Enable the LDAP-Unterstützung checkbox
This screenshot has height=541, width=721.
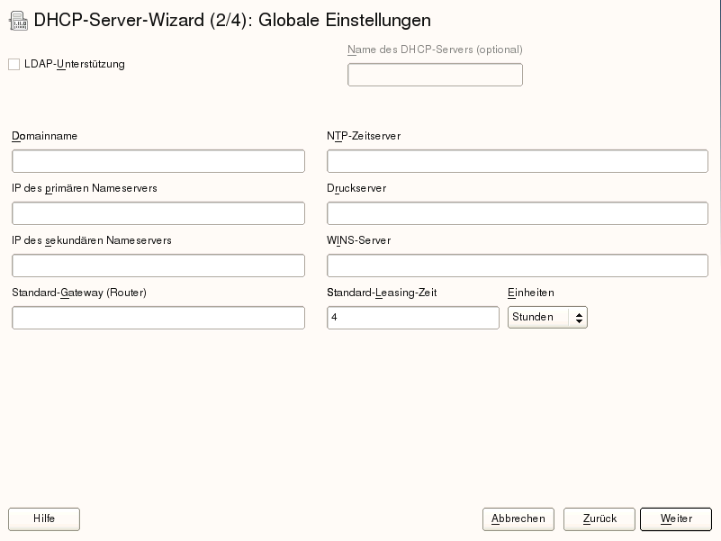pos(14,65)
